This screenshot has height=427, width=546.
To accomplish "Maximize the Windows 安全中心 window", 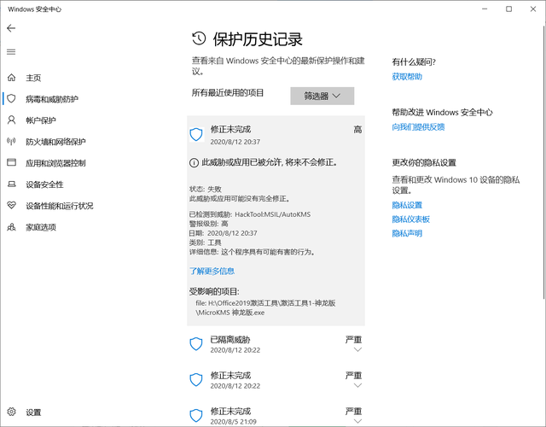I will click(x=508, y=9).
